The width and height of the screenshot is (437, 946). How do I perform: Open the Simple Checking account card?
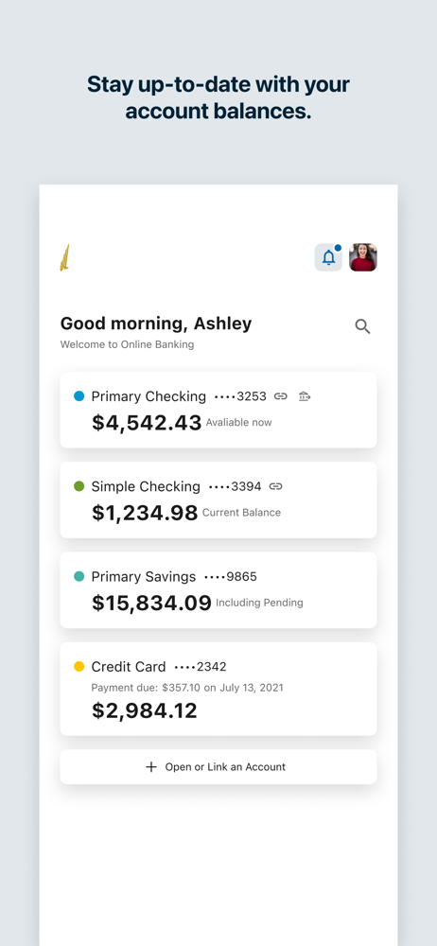point(218,499)
